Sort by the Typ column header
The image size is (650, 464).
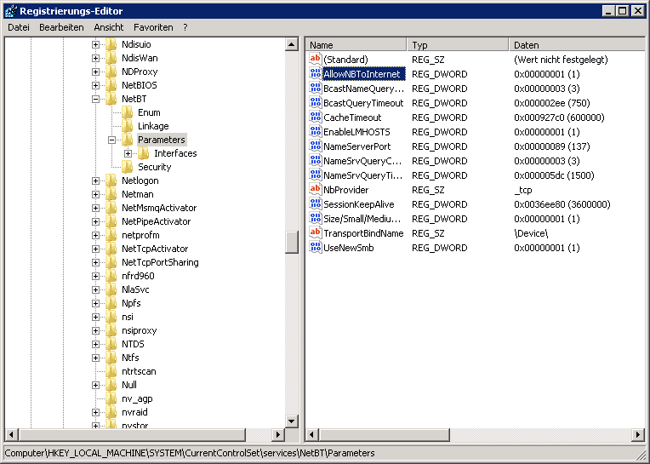(x=458, y=45)
